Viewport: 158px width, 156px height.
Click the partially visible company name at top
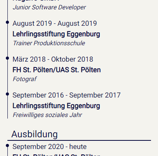[x=36, y=0]
